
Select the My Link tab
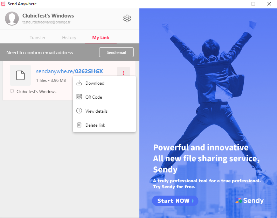point(101,37)
